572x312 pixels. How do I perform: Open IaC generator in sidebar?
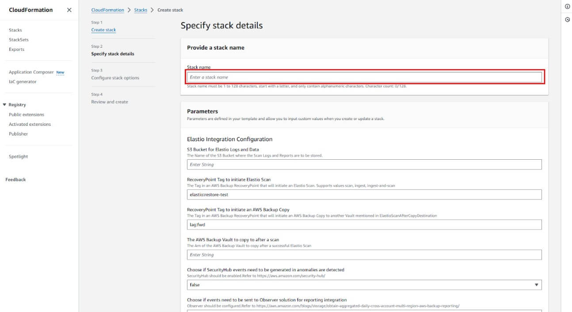pos(23,82)
